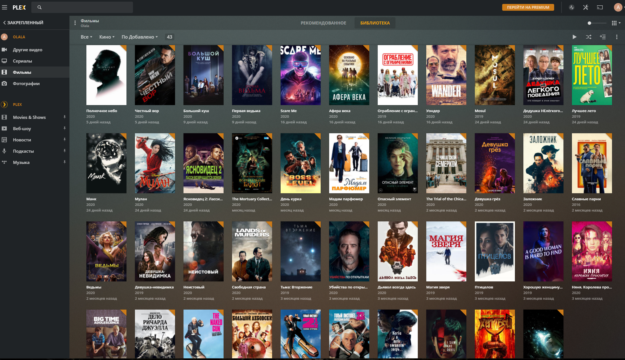Shuffle the movie library
Viewport: 625px width, 360px height.
click(589, 37)
